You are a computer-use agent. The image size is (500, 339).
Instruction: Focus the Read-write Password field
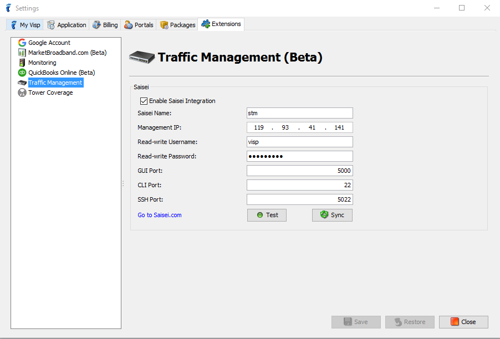(300, 156)
